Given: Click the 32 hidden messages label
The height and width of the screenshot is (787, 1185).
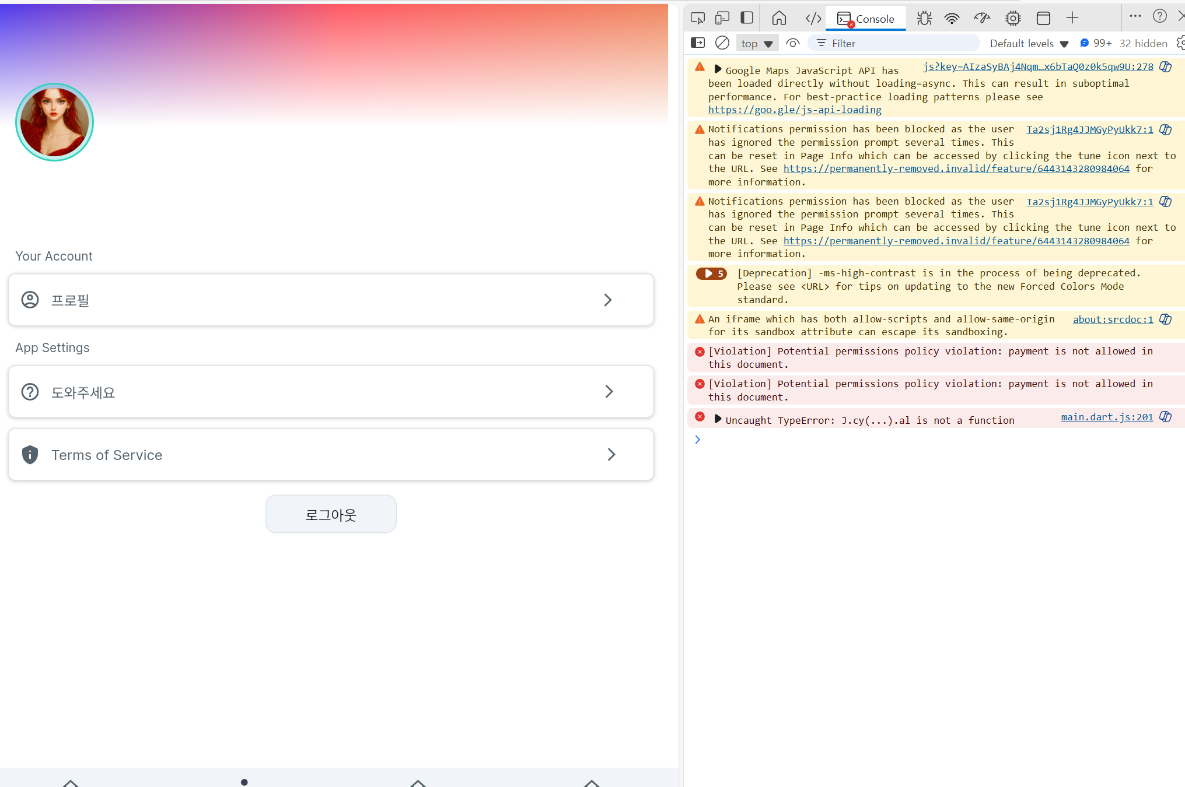Looking at the screenshot, I should pos(1143,43).
